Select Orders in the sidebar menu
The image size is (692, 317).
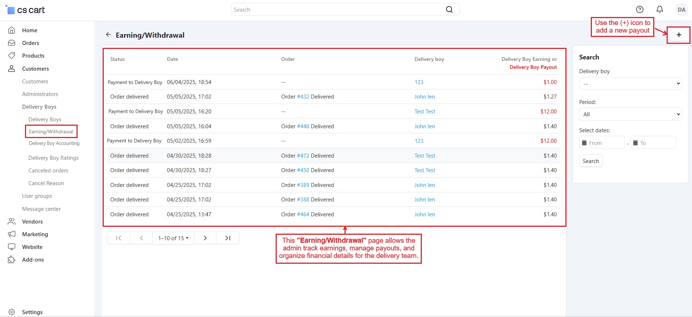30,43
